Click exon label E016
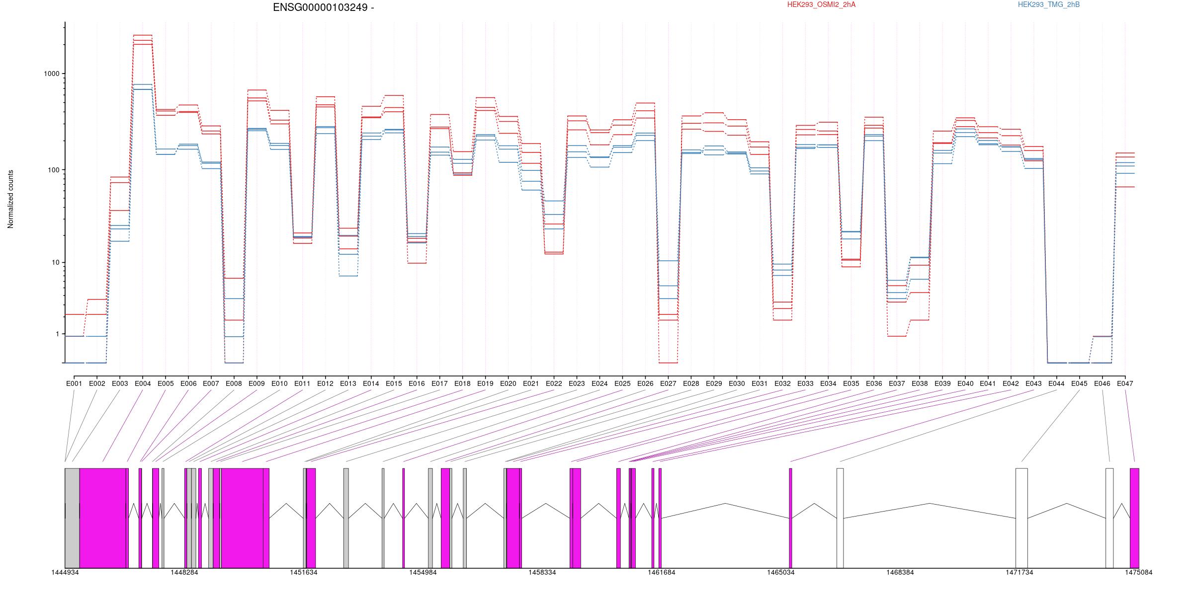This screenshot has width=1193, height=596. pos(417,383)
